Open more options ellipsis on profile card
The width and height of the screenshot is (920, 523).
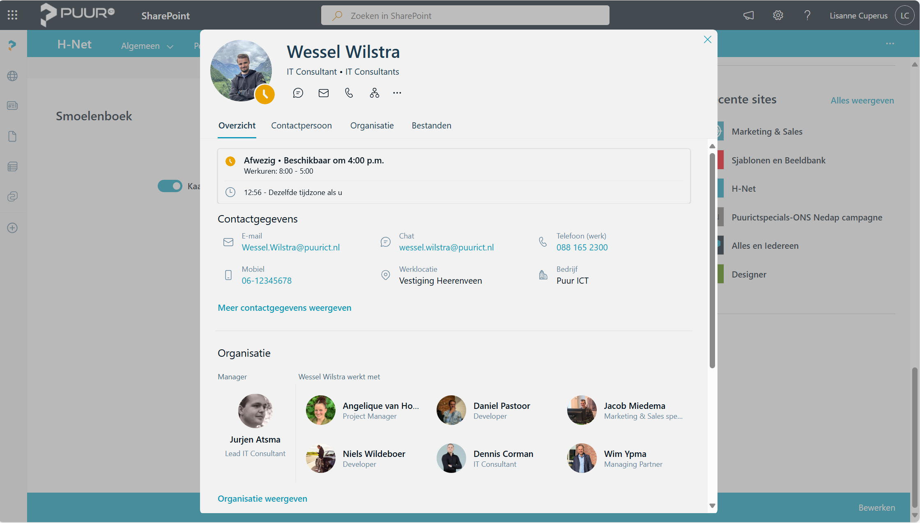click(397, 93)
